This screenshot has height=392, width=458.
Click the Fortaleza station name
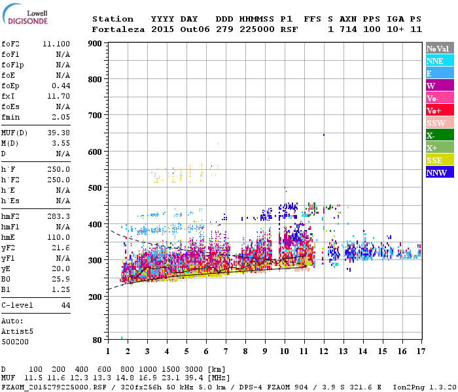tap(118, 29)
